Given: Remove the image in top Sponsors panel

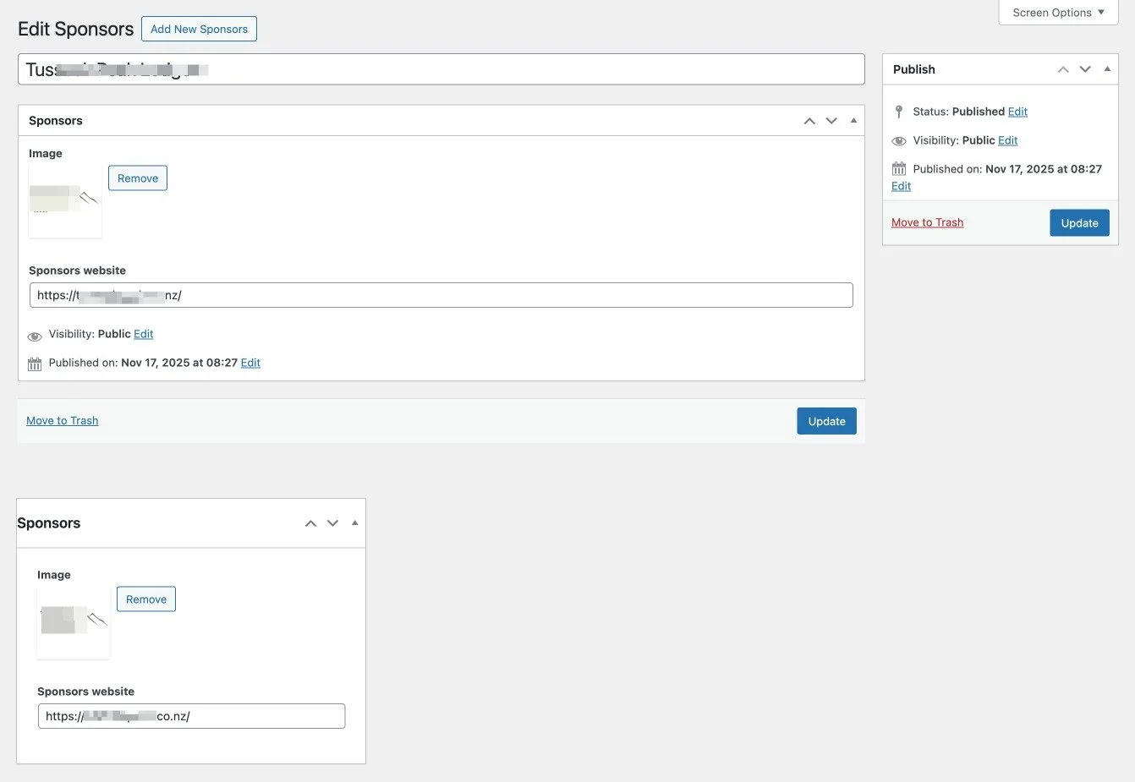Looking at the screenshot, I should tap(138, 178).
